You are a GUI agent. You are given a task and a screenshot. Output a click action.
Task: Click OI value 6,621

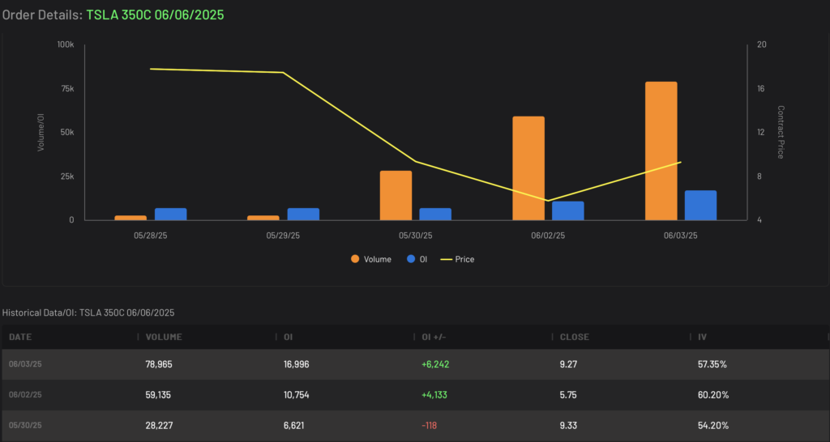[x=293, y=426]
